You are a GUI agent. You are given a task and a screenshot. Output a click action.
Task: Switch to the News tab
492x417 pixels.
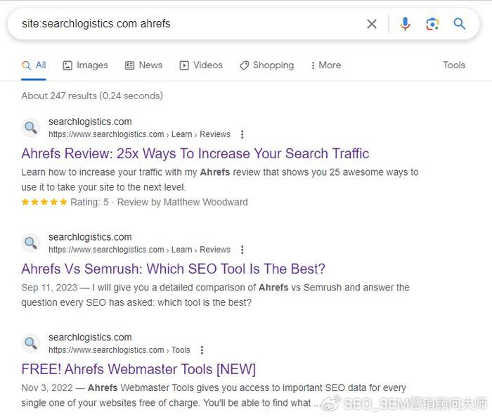pos(143,65)
